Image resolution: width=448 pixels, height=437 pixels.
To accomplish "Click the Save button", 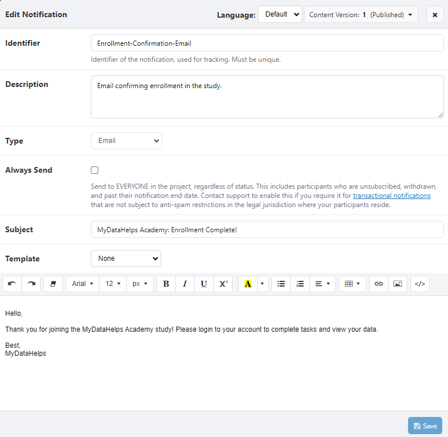I will pyautogui.click(x=425, y=426).
